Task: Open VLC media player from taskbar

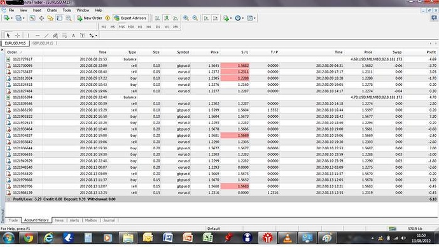Action: [287, 237]
